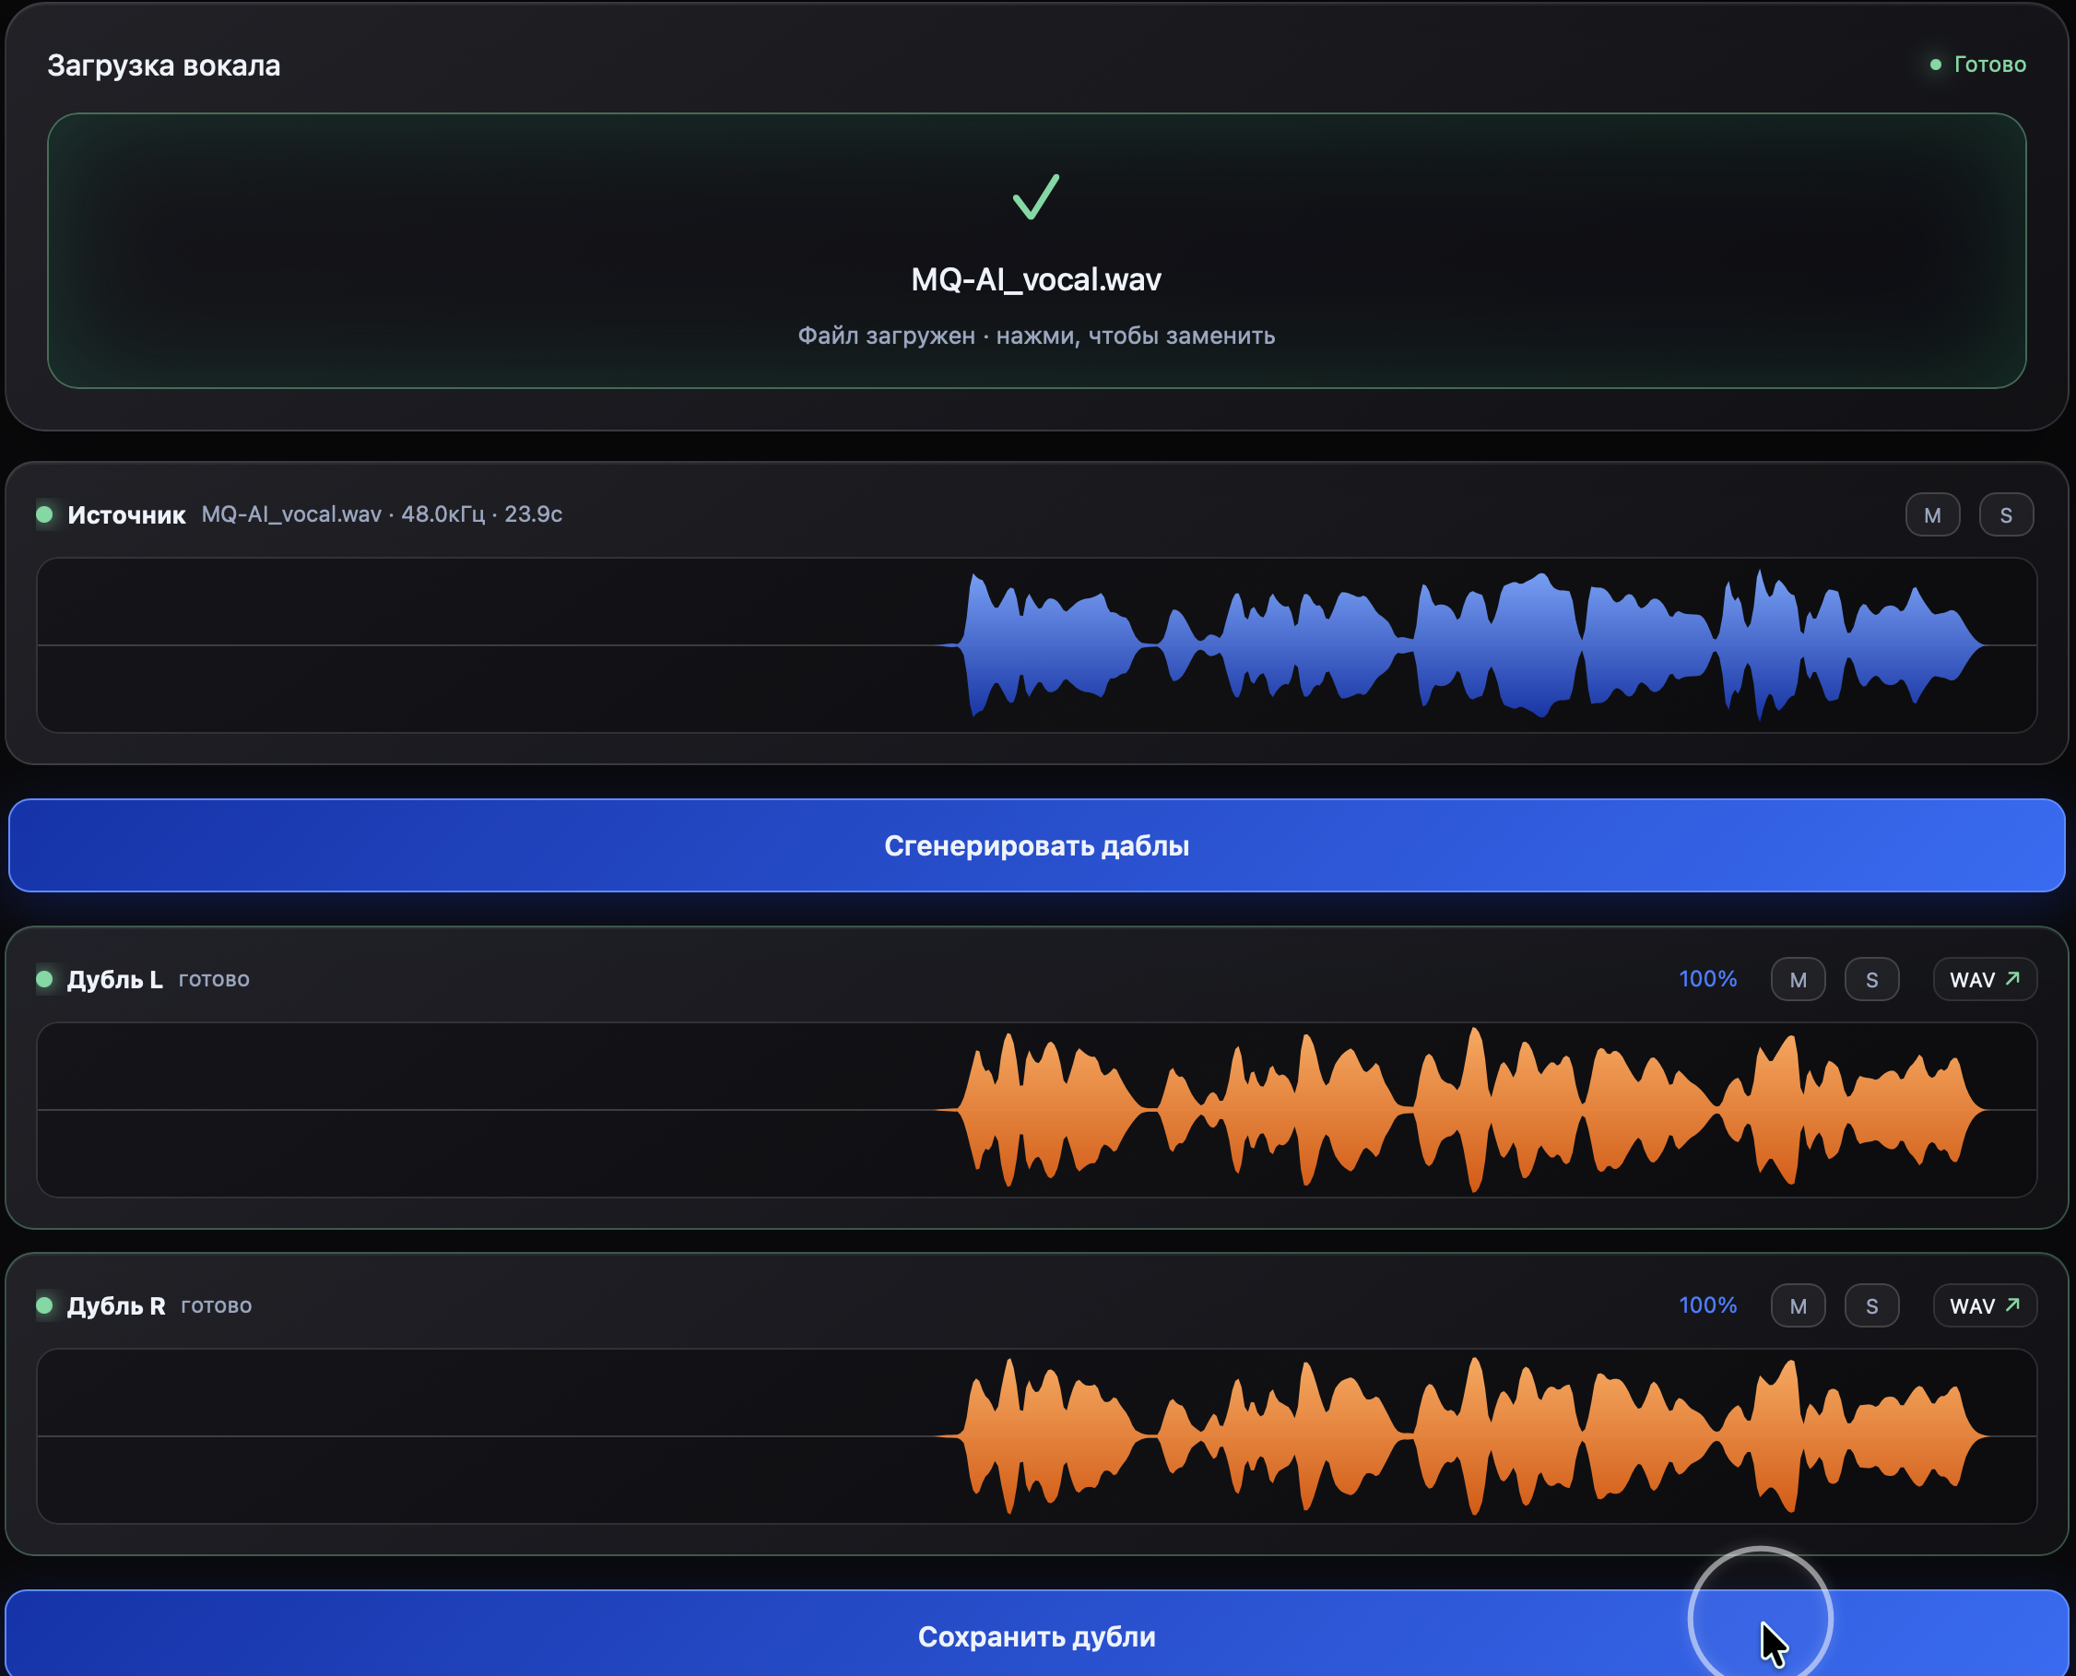Viewport: 2076px width, 1676px height.
Task: Replace file via MQ-AI_vocal.wav drop zone
Action: tap(1036, 251)
